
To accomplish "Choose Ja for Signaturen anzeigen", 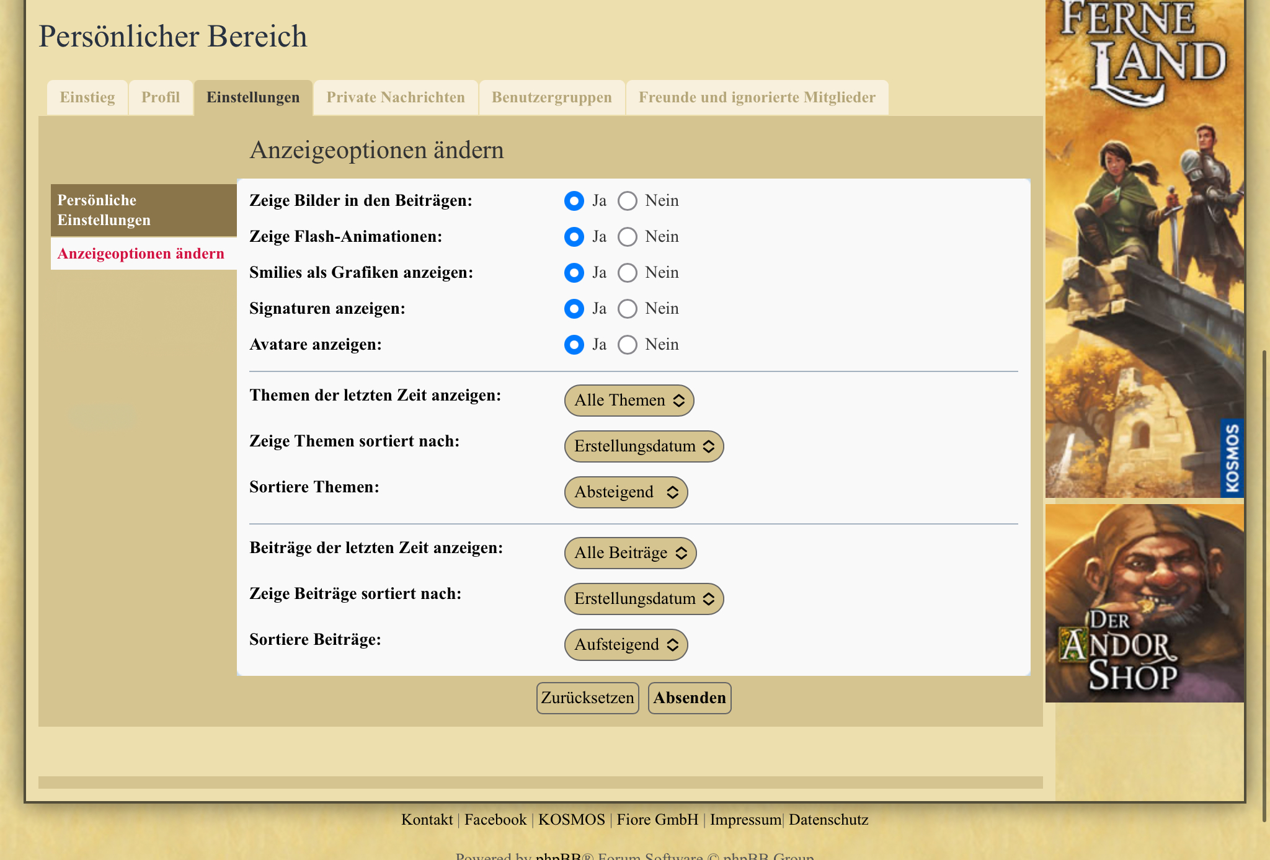I will (x=574, y=309).
